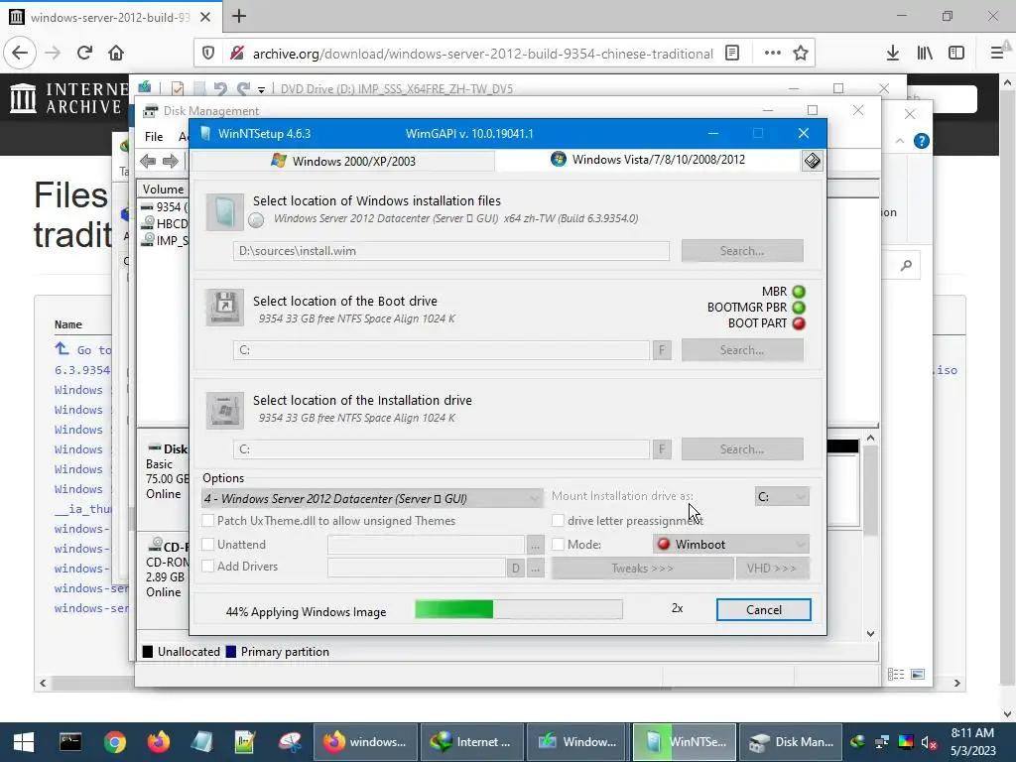
Task: Open Firefox pinned taskbar icon
Action: click(158, 742)
